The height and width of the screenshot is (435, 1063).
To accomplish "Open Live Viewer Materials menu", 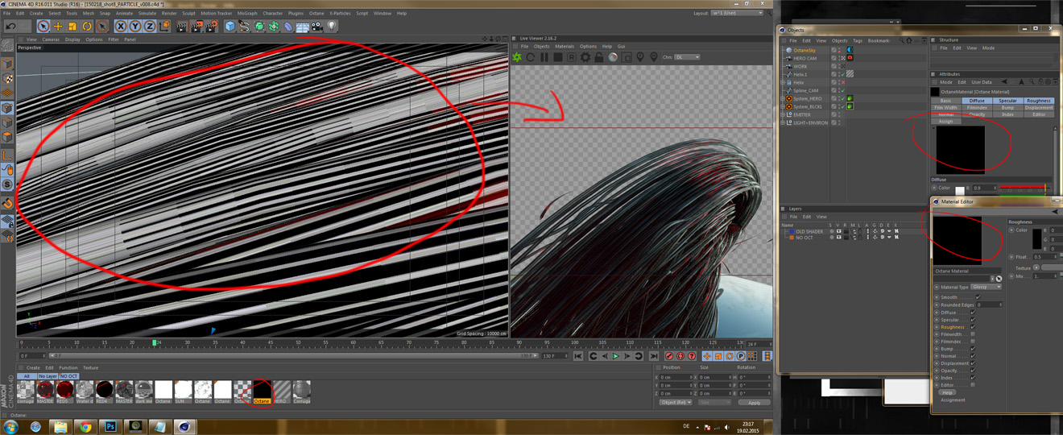I will coord(565,47).
